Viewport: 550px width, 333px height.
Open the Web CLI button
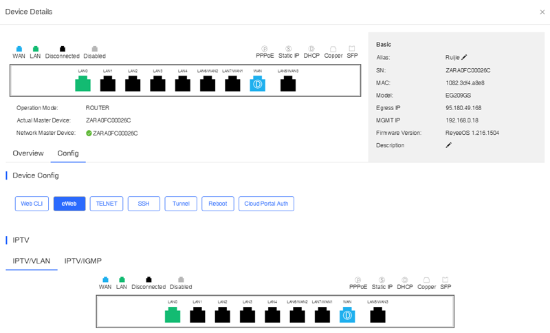32,204
